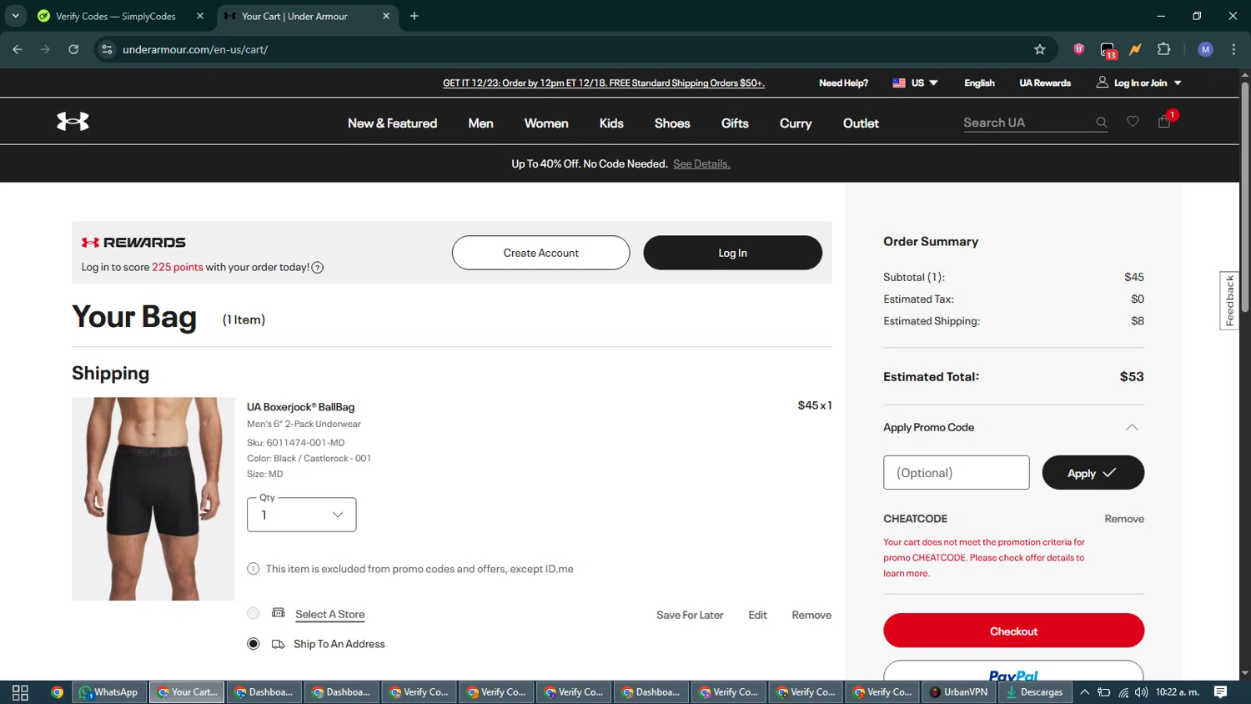The width and height of the screenshot is (1251, 704).
Task: Click the Under Armour logo
Action: click(x=73, y=122)
